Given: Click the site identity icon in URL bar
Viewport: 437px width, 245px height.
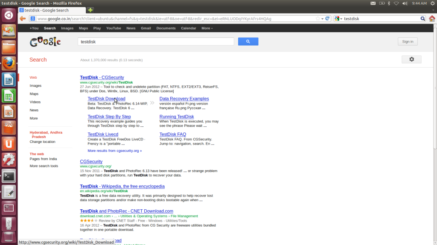Looking at the screenshot, I should coord(32,19).
